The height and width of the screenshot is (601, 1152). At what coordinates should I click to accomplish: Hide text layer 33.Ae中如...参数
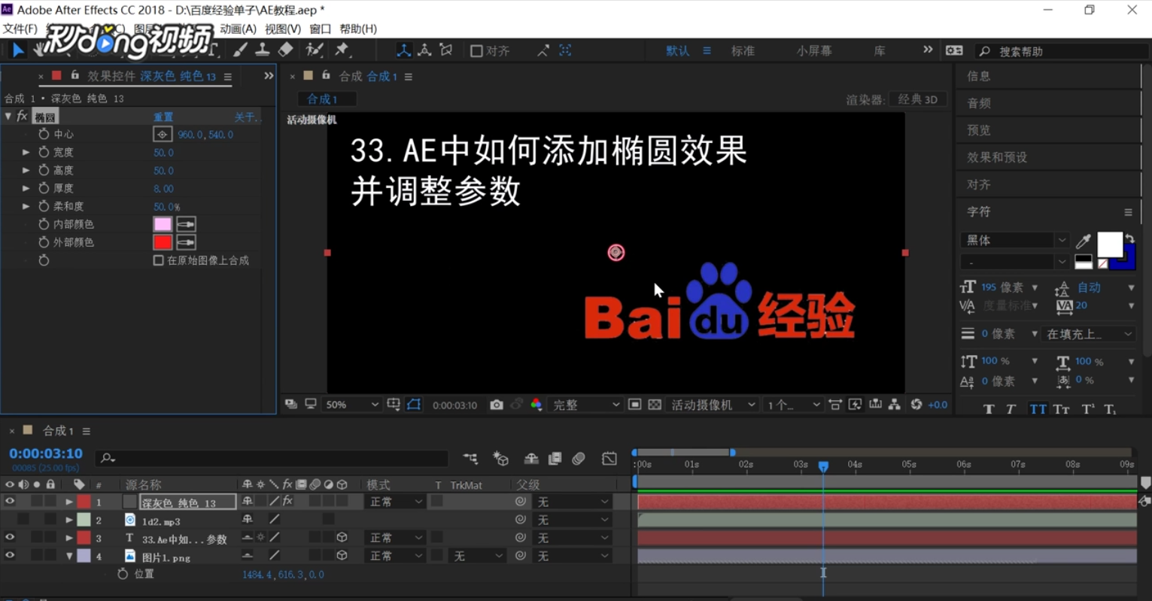point(10,538)
